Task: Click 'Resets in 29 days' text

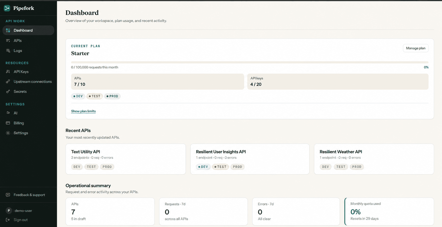Action: (364, 219)
